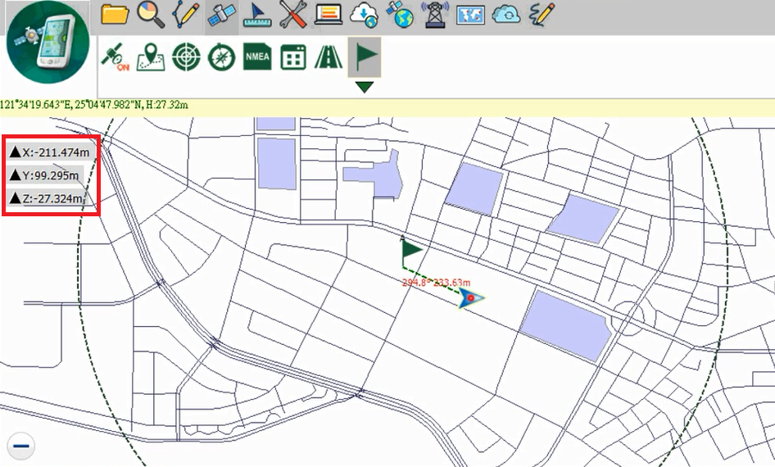Expand the dropdown arrow under flag tool
Image resolution: width=775 pixels, height=467 pixels.
click(x=365, y=86)
